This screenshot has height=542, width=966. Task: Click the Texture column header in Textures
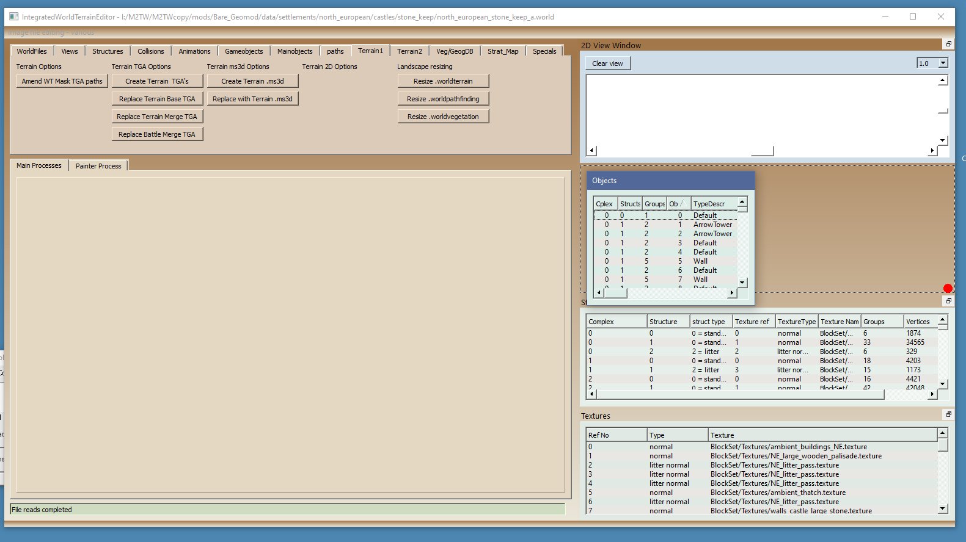[x=822, y=435]
